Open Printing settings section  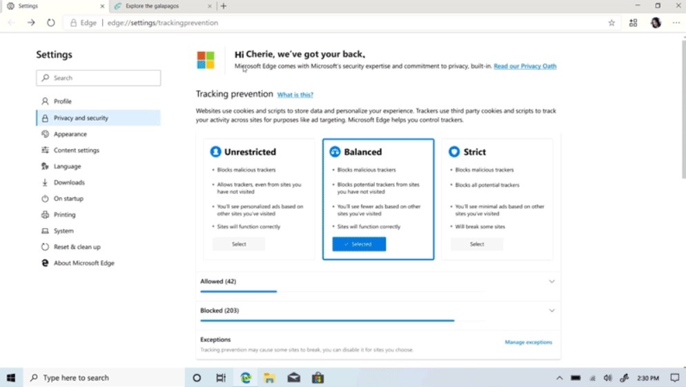pos(99,215)
